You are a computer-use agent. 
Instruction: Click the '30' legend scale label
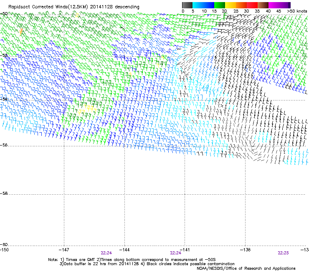246,11
